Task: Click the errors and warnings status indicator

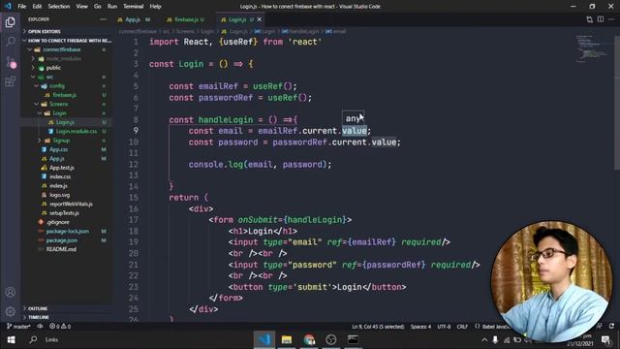Action: coord(60,327)
